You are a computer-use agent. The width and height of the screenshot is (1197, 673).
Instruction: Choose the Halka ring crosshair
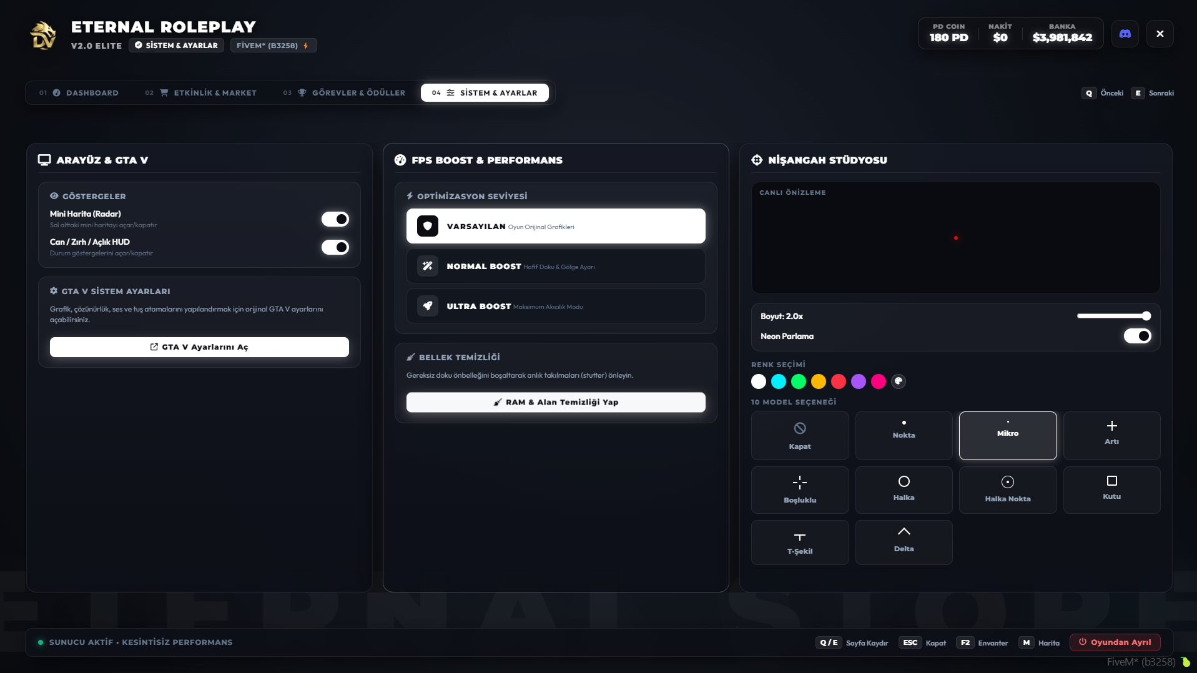tap(904, 489)
